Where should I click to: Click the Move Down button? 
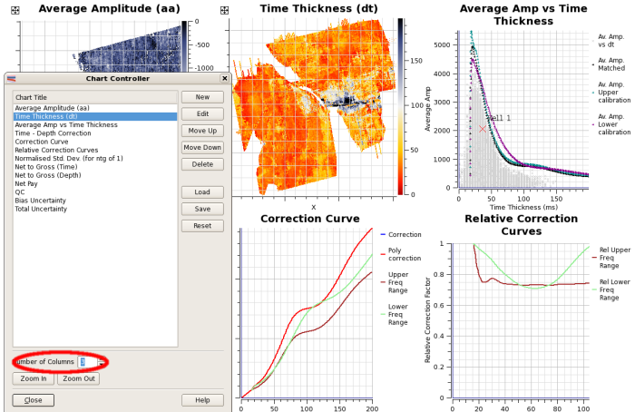pyautogui.click(x=202, y=147)
